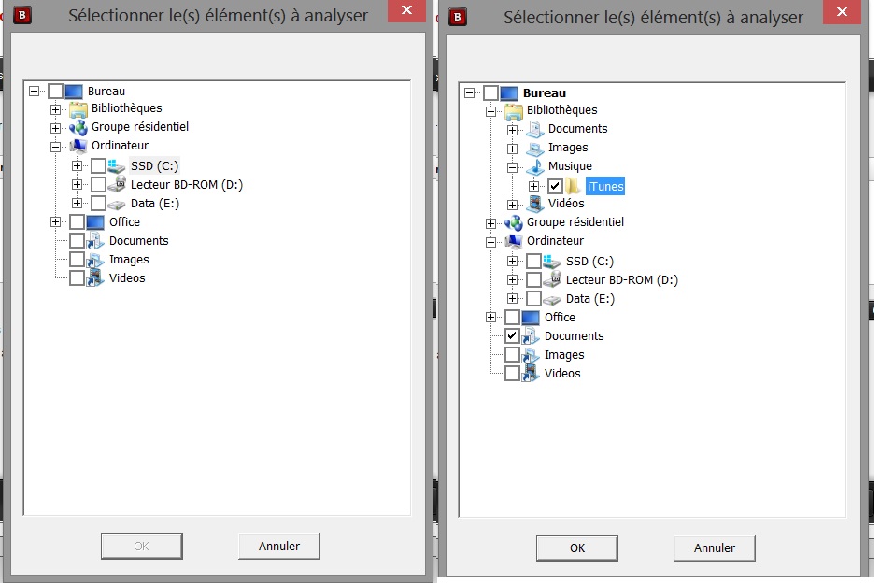Click Images shortcut icon in left window
The width and height of the screenshot is (880, 583).
pos(95,260)
